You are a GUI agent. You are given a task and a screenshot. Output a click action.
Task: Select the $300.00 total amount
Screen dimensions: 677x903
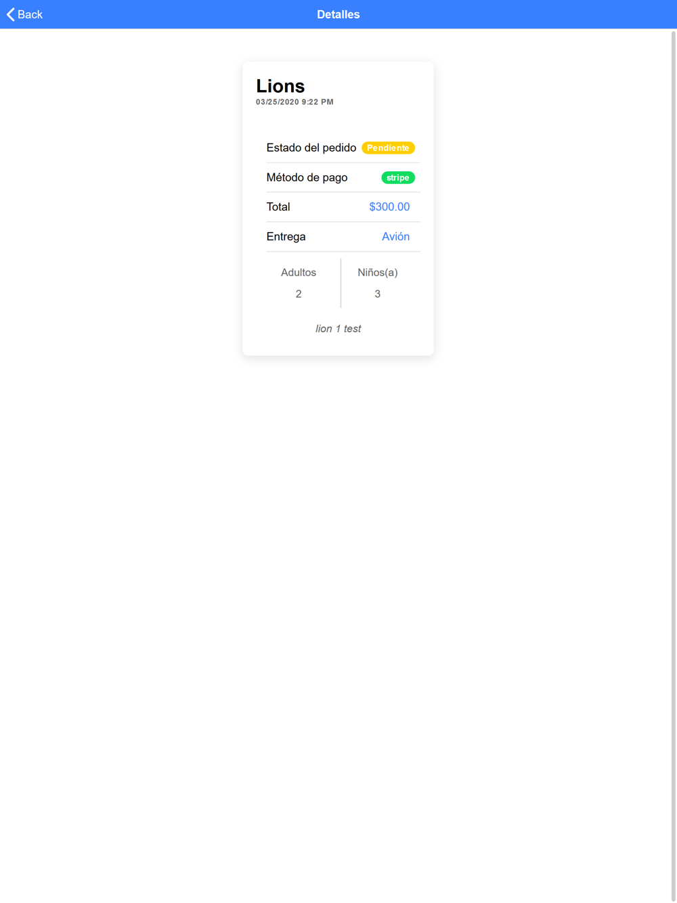pos(389,207)
